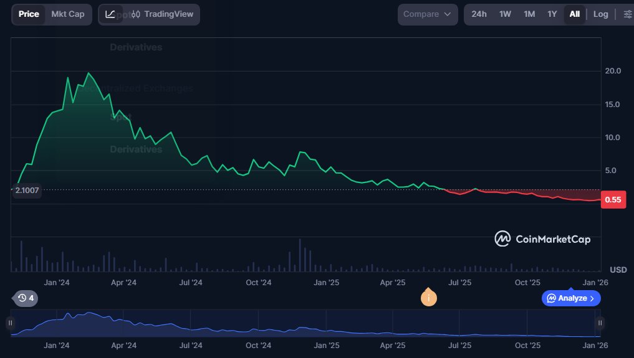Click the CoinMarketCap watermark logo
634x358 pixels.
(542, 238)
